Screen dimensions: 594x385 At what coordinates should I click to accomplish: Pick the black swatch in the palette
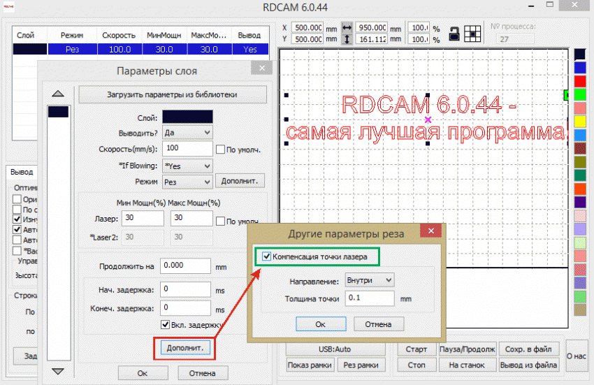(580, 55)
